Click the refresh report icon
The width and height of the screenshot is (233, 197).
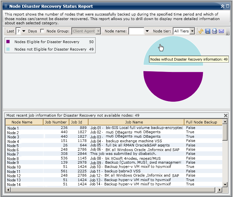201,31
